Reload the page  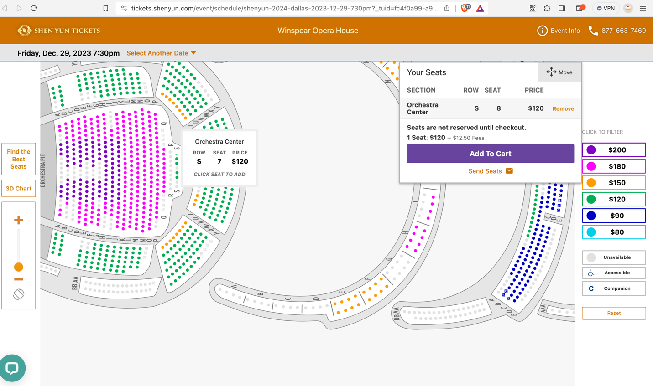(x=34, y=8)
